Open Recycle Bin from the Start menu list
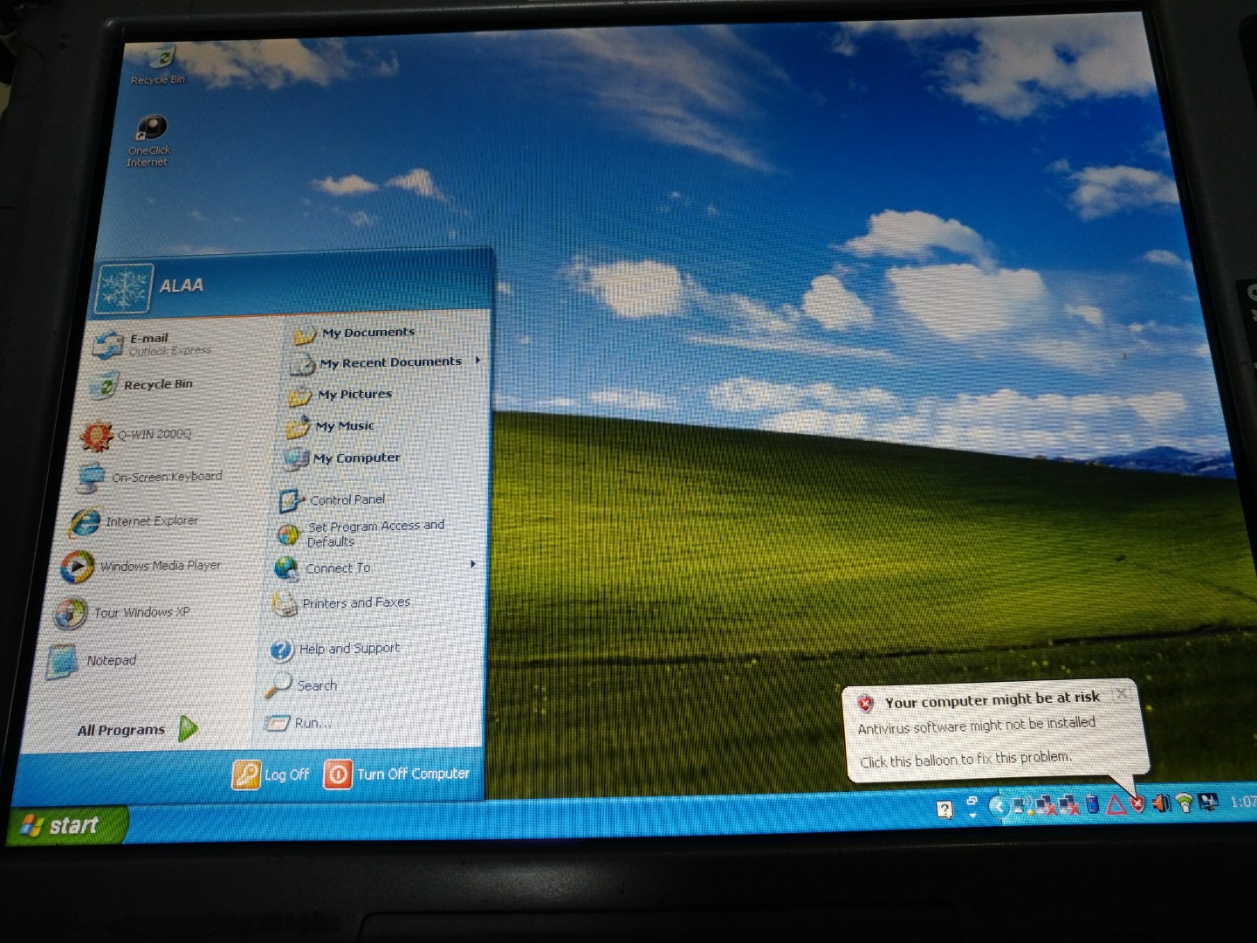Viewport: 1257px width, 943px height. (x=142, y=384)
